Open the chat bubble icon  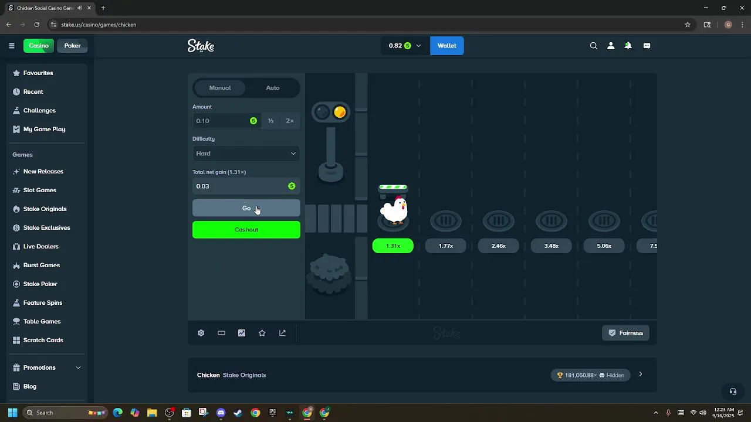[x=647, y=46]
